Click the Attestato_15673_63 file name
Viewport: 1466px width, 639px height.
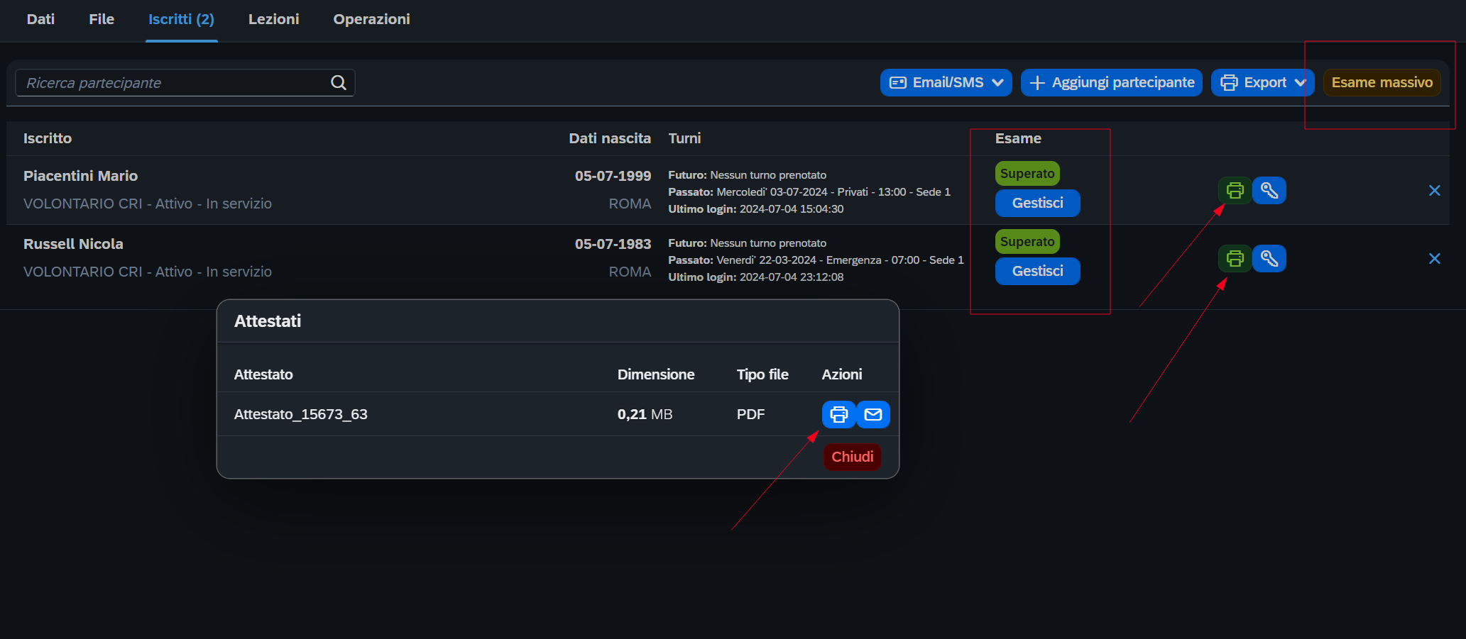click(x=301, y=414)
